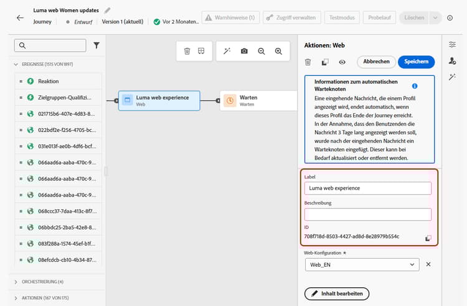The image size is (467, 306).
Task: Copy the action ID with copy icon
Action: tap(428, 238)
